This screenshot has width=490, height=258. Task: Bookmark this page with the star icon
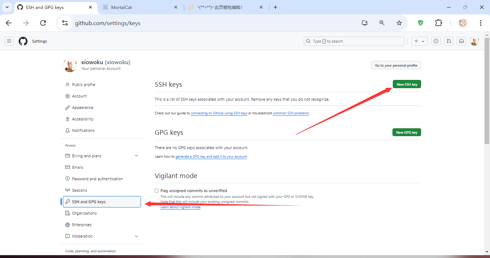(x=399, y=23)
